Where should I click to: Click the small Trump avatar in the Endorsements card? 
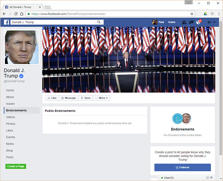[x=186, y=118]
